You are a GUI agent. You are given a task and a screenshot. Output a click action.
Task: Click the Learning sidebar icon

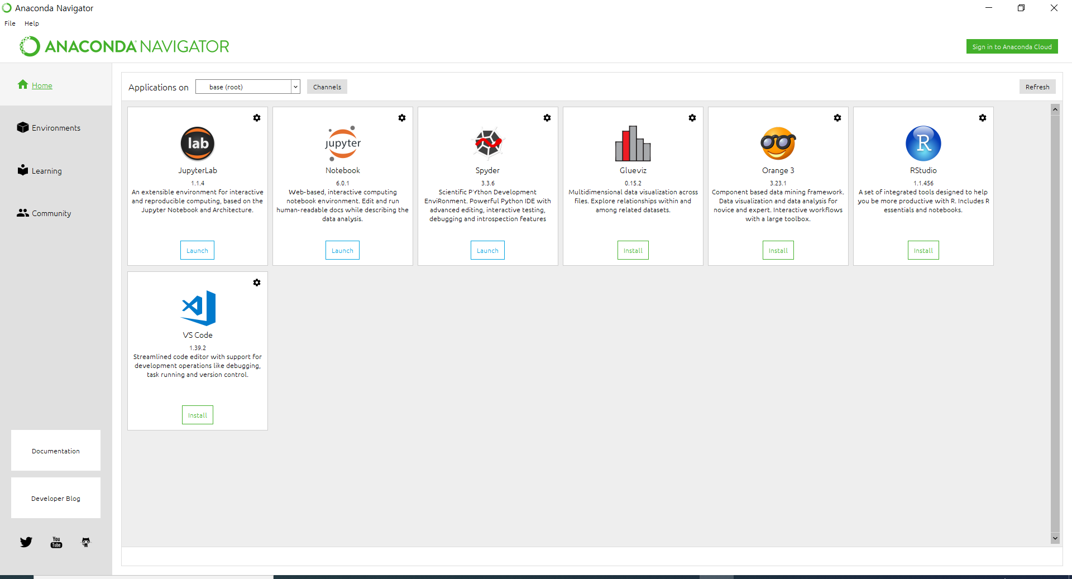click(x=23, y=170)
